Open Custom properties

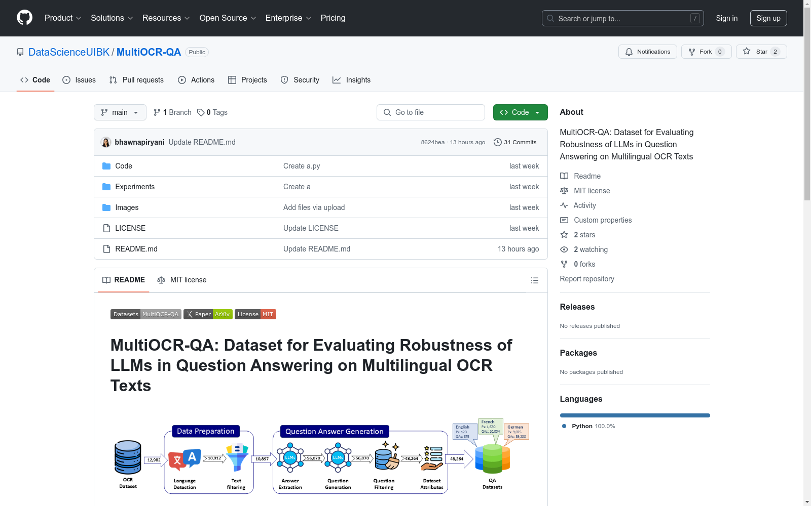point(596,220)
